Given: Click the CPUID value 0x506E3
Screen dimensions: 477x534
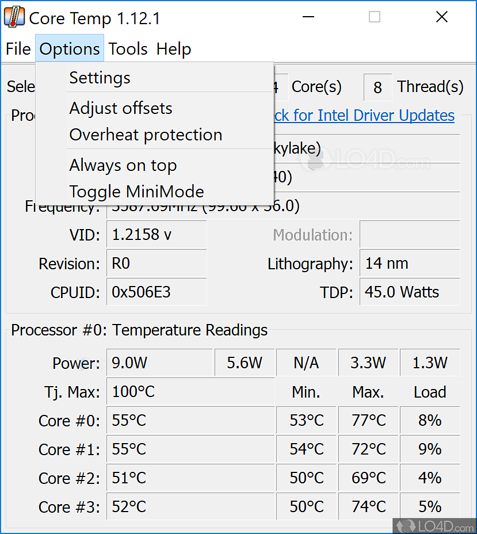Looking at the screenshot, I should click(x=157, y=292).
